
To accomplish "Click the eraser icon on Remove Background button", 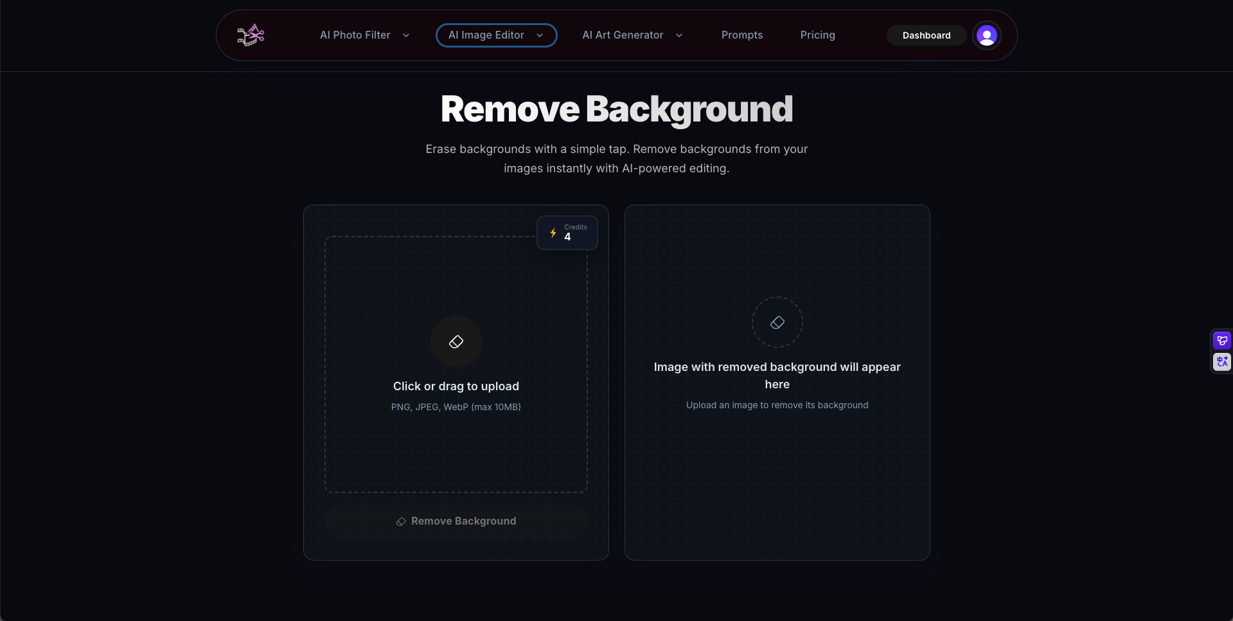I will pos(400,521).
